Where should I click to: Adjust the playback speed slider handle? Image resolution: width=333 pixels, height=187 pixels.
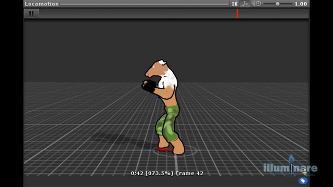coord(277,4)
